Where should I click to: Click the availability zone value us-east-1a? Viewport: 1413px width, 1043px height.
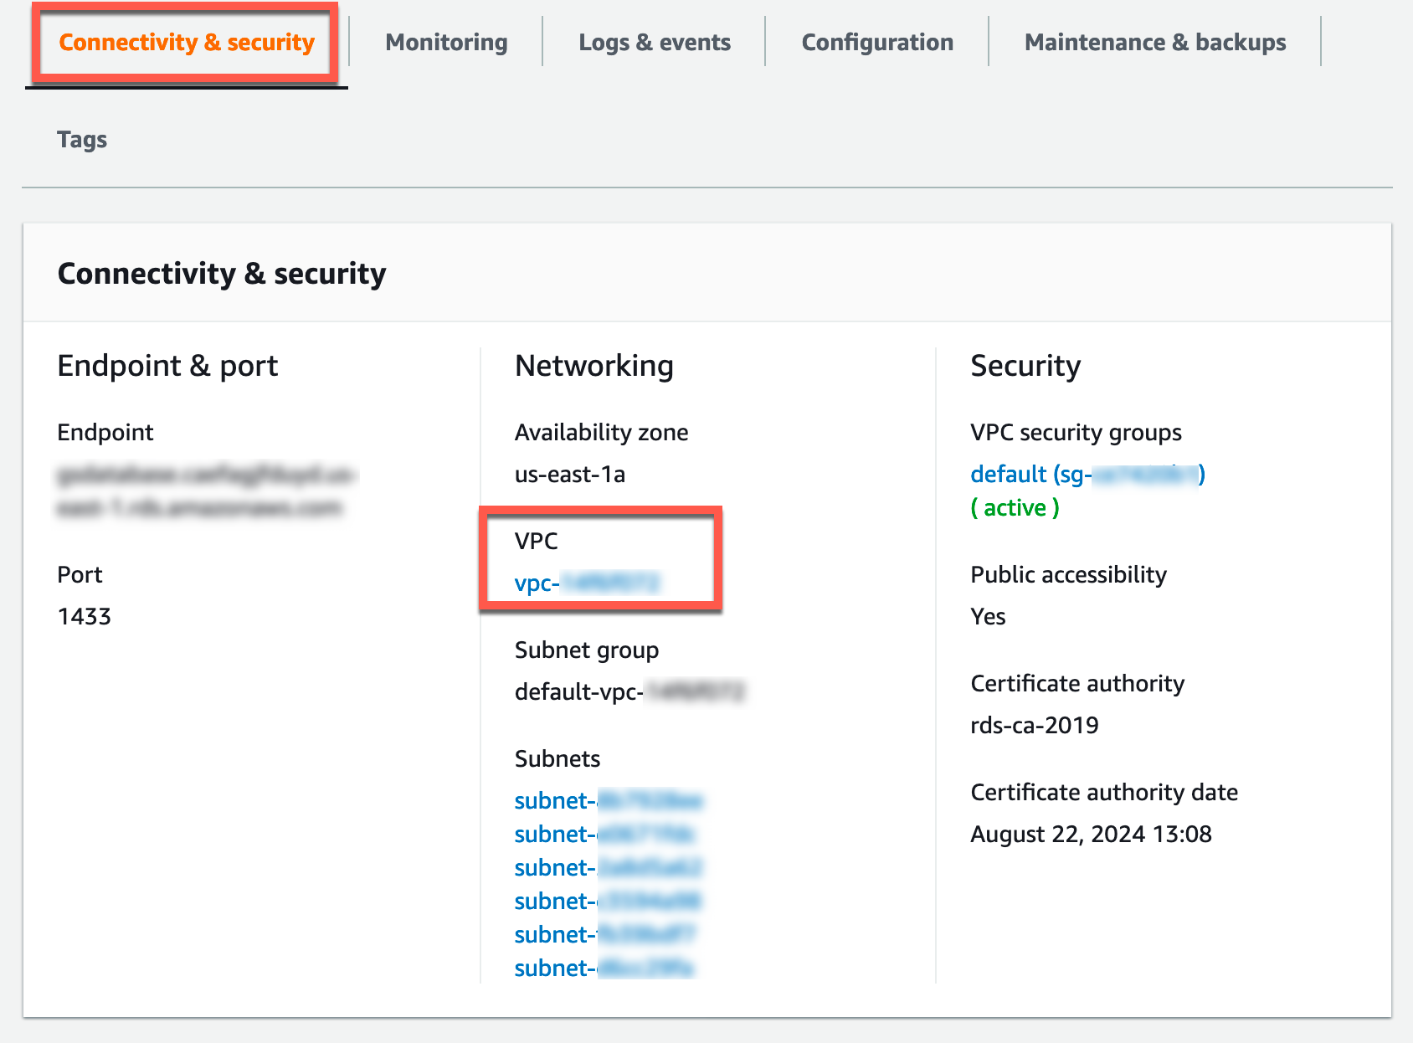(x=569, y=475)
